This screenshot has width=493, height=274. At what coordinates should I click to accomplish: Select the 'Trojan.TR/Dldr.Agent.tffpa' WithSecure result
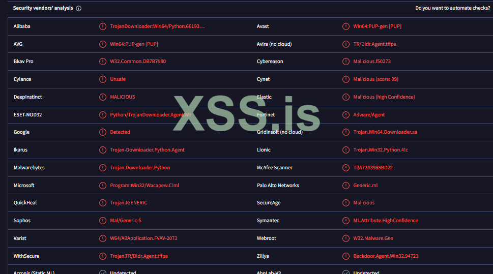tap(139, 256)
